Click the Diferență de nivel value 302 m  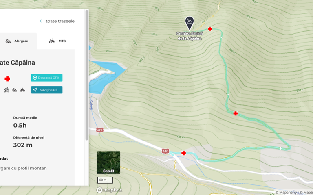pyautogui.click(x=23, y=145)
